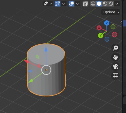Open the shading options dropdown arrow

click(x=117, y=4)
